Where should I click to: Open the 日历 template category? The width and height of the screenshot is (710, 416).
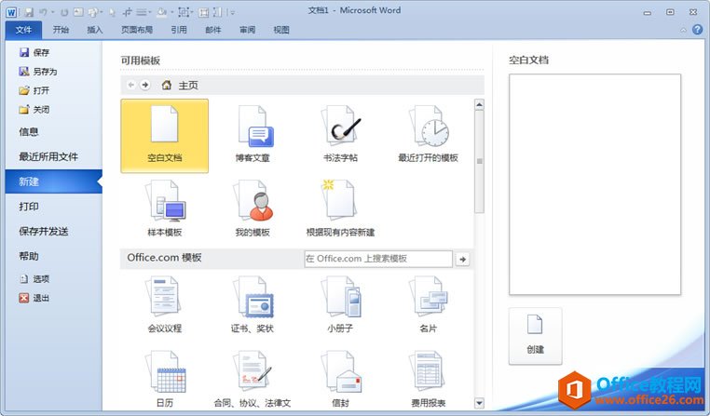[164, 379]
